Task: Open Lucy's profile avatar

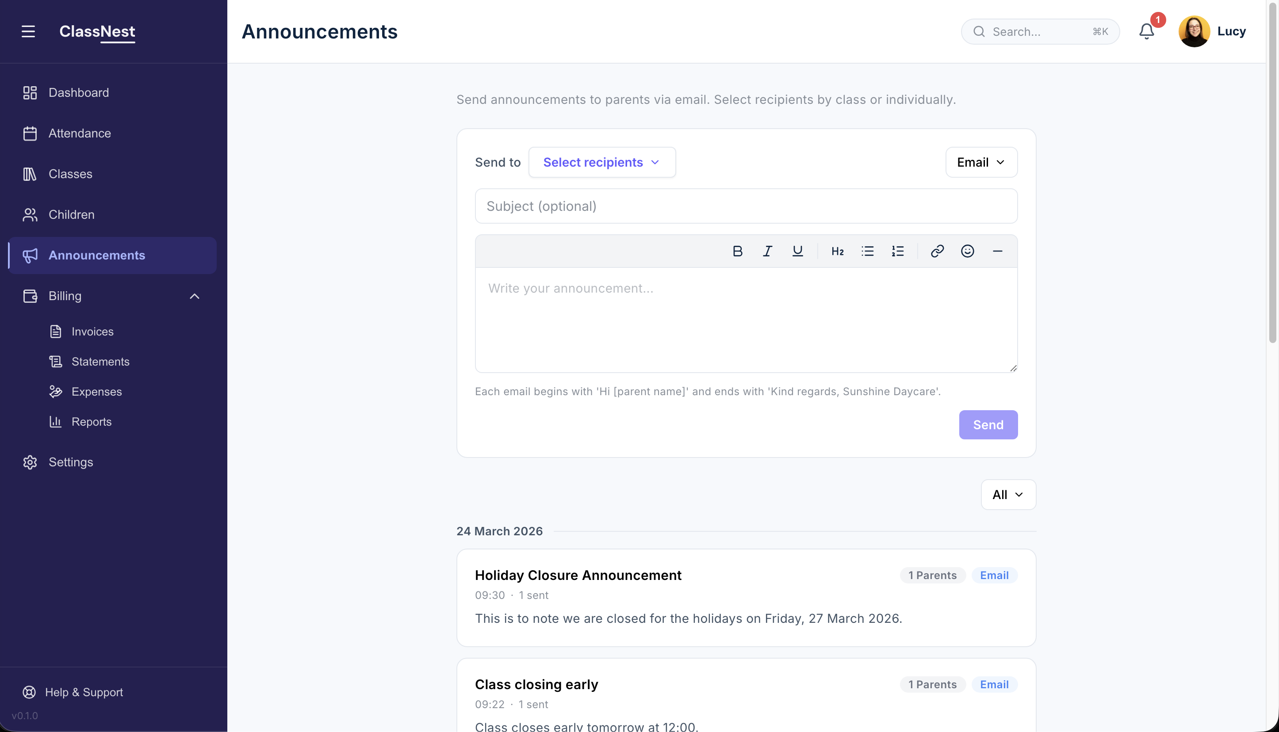Action: (1194, 31)
